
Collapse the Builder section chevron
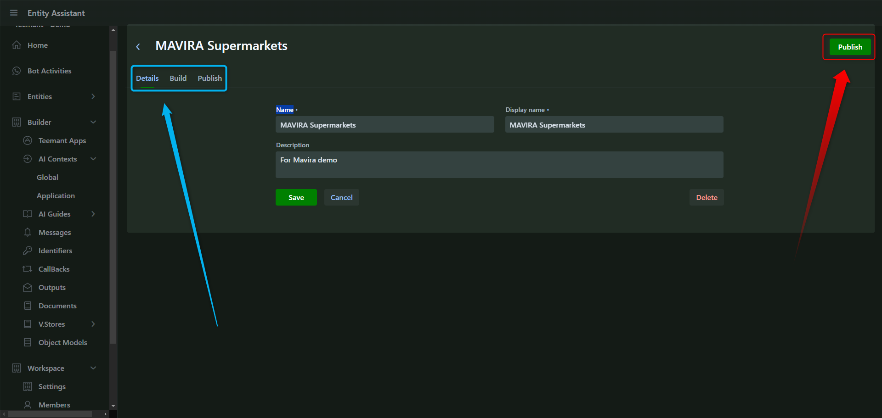point(93,122)
